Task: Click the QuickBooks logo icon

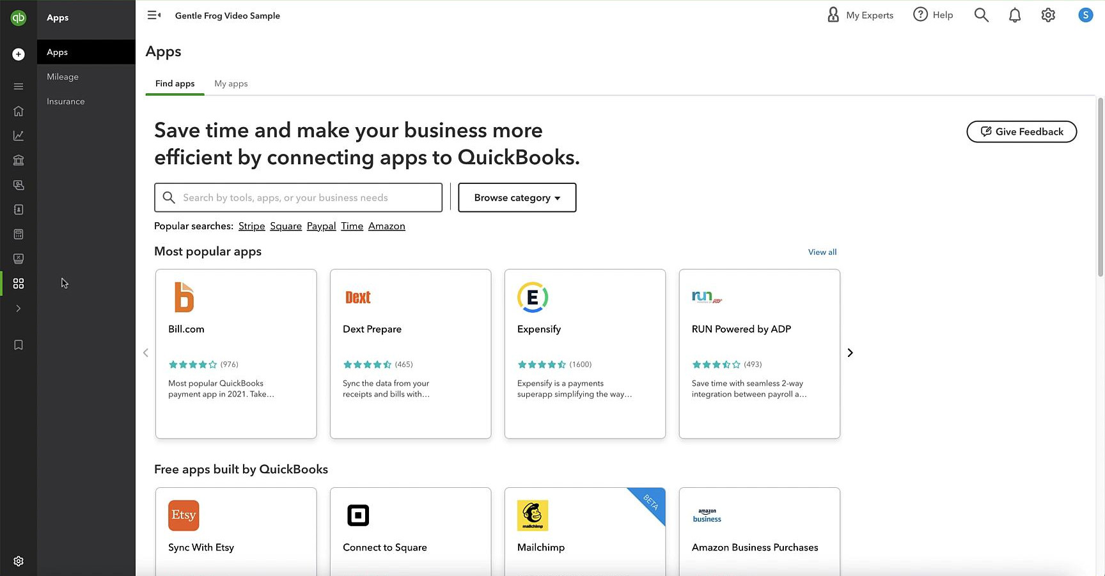Action: coord(19,18)
